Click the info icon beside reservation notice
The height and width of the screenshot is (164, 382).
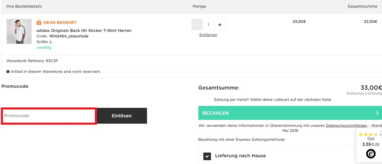coord(8,72)
